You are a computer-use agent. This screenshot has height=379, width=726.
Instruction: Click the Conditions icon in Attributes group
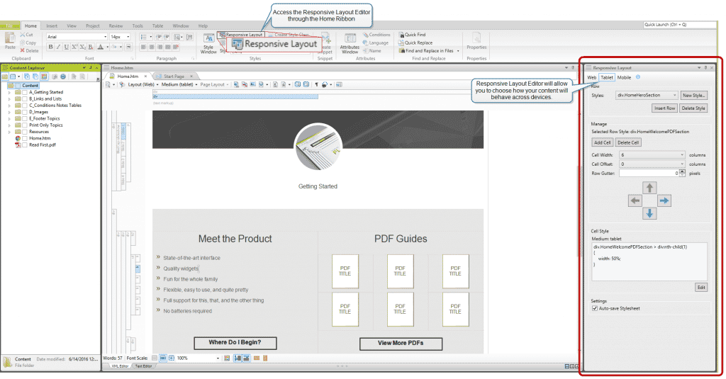pos(366,34)
